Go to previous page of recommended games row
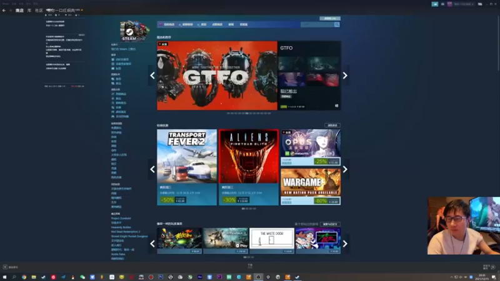Image resolution: width=500 pixels, height=281 pixels. [x=152, y=244]
